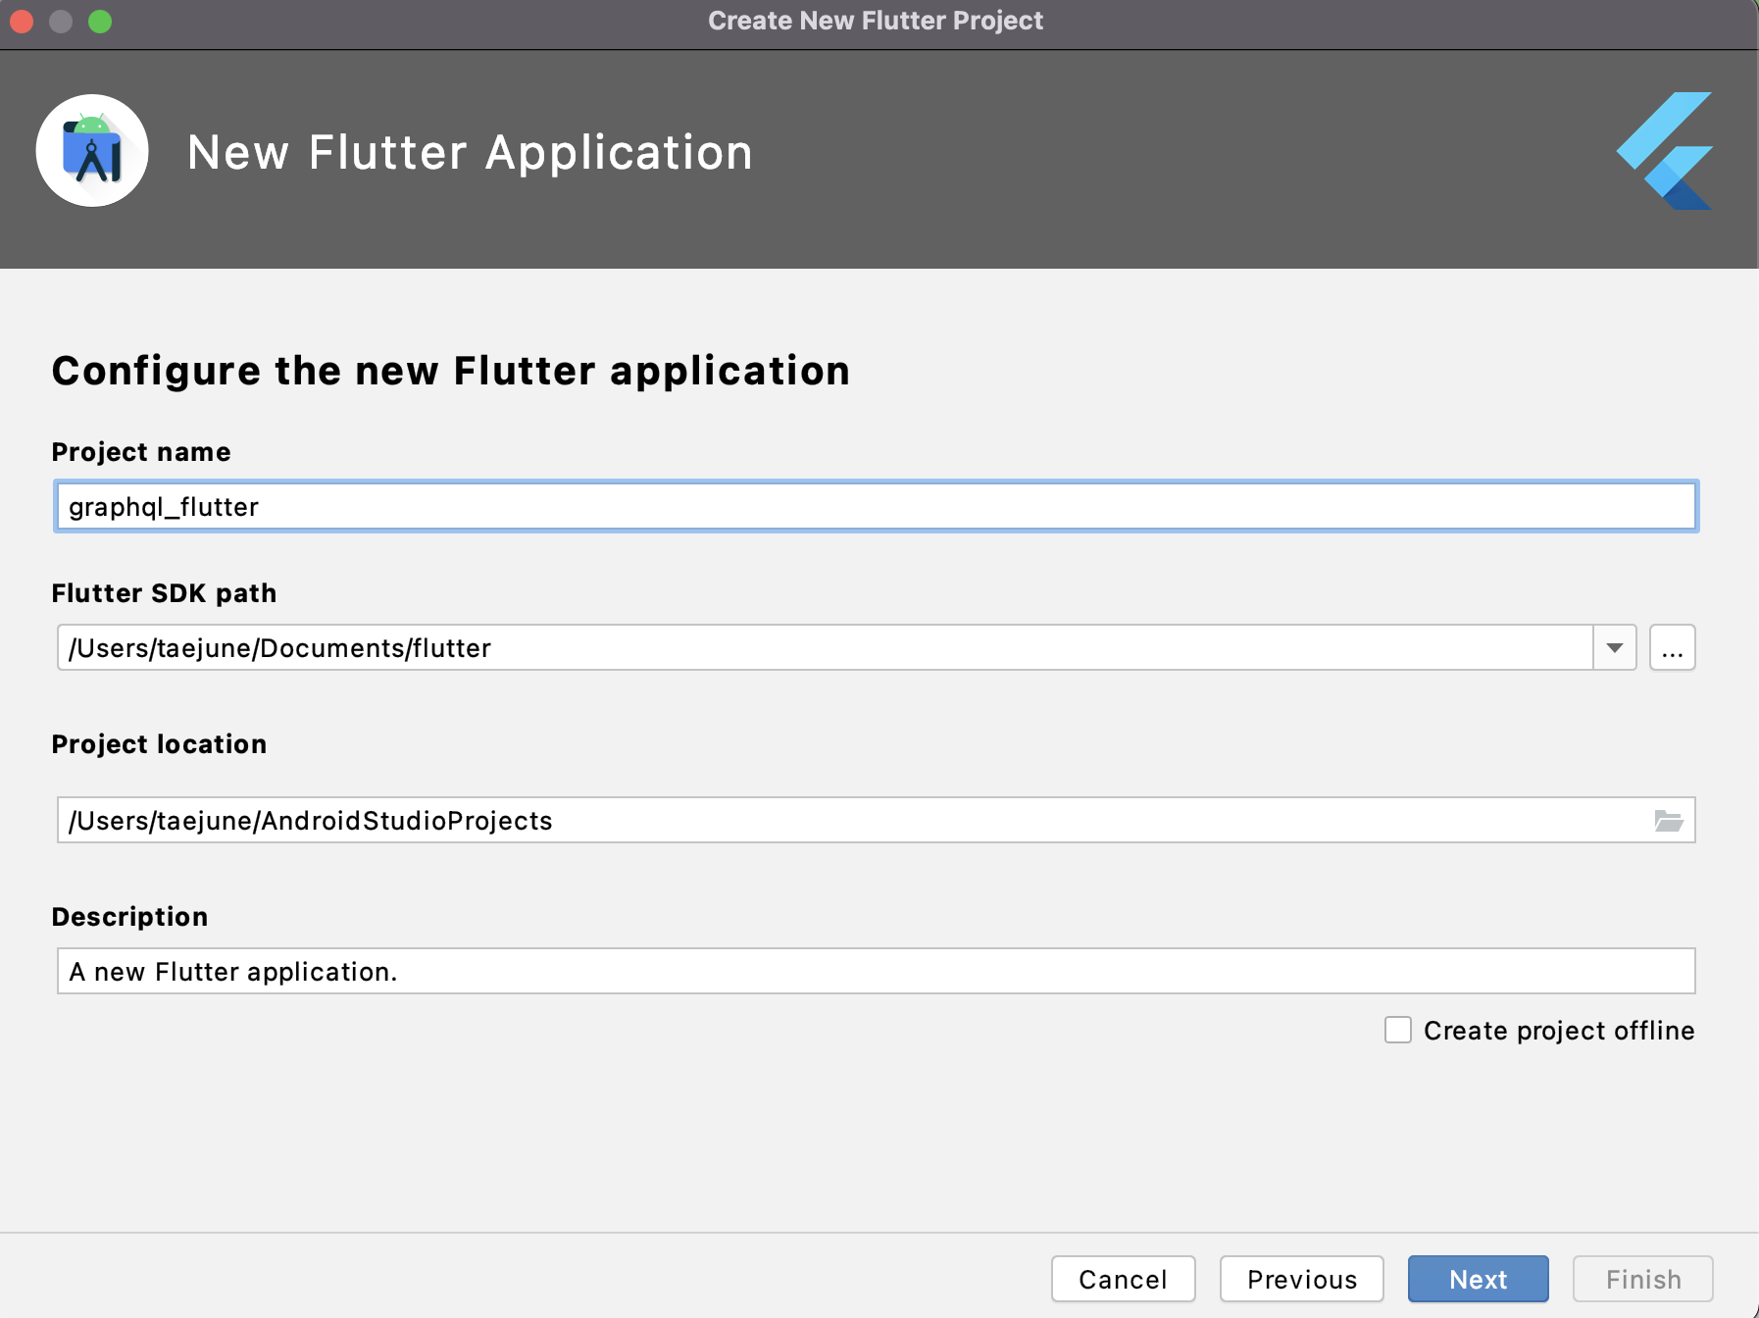Click the 'Project location' label
Screen dimensions: 1759x1318
159,744
